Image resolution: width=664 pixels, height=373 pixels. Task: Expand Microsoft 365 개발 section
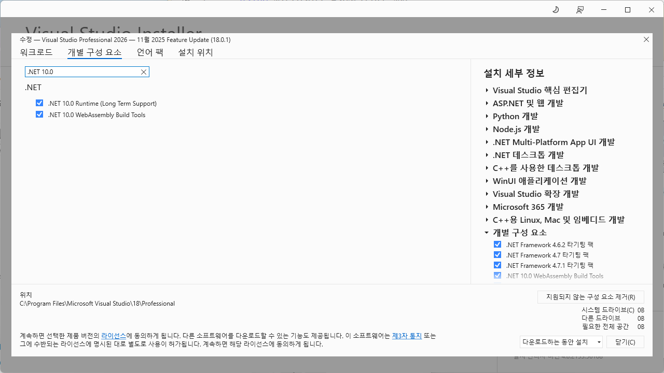[x=487, y=207]
